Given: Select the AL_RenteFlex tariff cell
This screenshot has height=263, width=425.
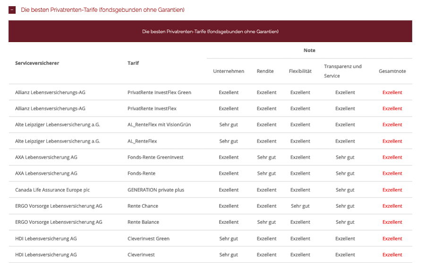Looking at the screenshot, I should pyautogui.click(x=142, y=141).
